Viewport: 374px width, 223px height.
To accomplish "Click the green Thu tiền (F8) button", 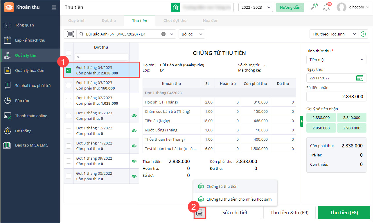I will coord(344,213).
